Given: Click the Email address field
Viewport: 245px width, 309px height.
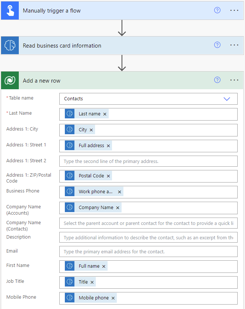Looking at the screenshot, I should pyautogui.click(x=148, y=251).
